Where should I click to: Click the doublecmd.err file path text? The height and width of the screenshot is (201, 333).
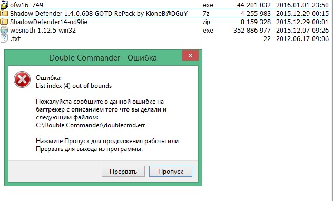pyautogui.click(x=91, y=125)
